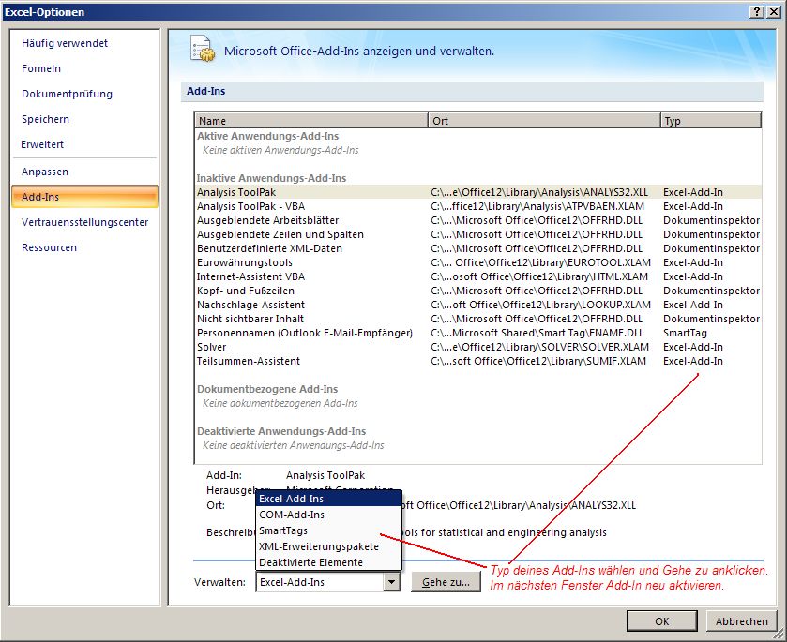
Task: Select Analysis ToolPak - VBA entry
Action: (478, 206)
